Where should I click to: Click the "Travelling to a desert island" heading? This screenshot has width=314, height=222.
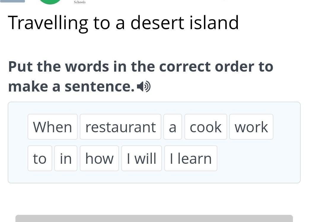[x=123, y=23]
